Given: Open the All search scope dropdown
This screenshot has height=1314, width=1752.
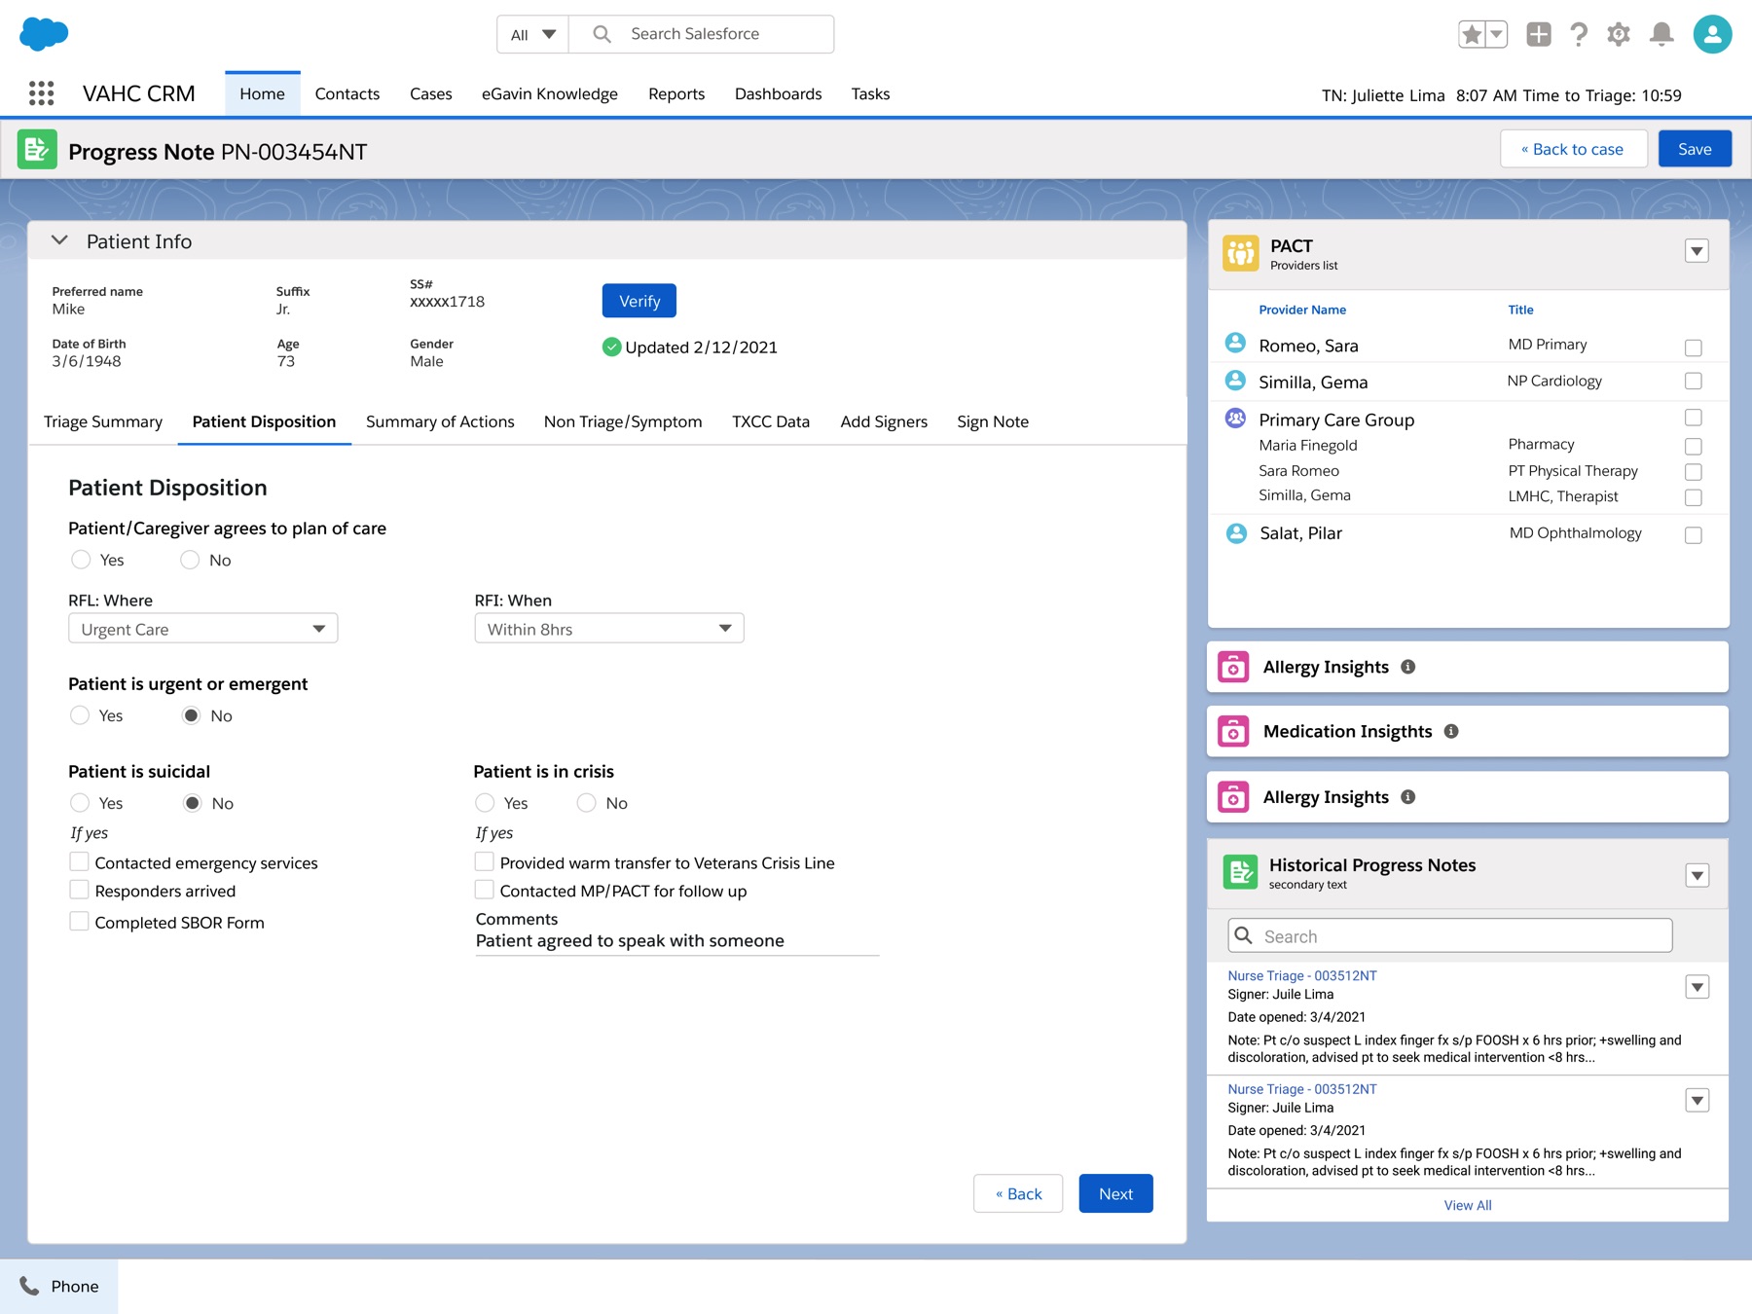Looking at the screenshot, I should tap(533, 34).
